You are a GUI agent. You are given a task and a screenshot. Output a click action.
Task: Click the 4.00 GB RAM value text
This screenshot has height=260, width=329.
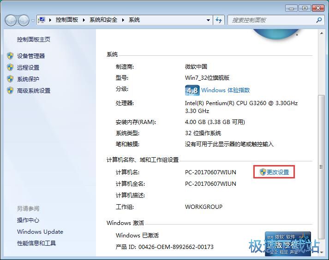pyautogui.click(x=215, y=122)
